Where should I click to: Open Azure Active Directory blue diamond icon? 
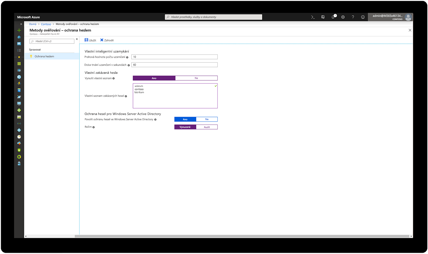click(19, 130)
